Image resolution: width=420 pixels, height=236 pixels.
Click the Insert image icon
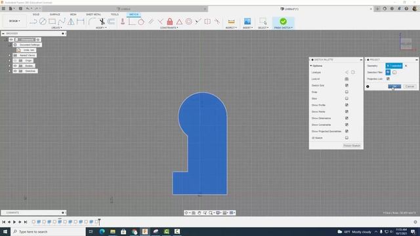coord(247,22)
